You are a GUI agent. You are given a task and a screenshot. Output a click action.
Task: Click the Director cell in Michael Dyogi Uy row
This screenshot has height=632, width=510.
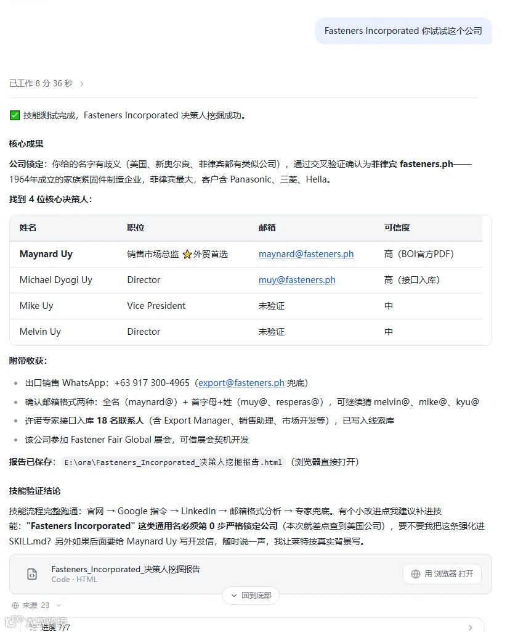click(x=144, y=280)
